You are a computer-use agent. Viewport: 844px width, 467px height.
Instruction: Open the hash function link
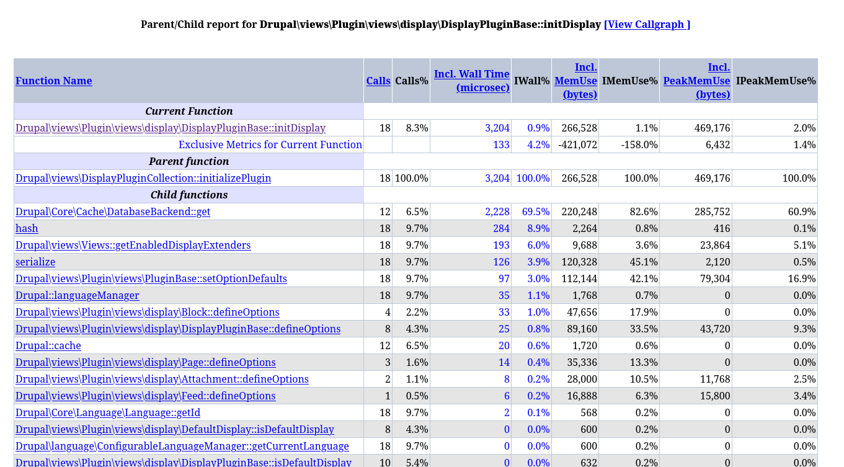click(x=27, y=228)
